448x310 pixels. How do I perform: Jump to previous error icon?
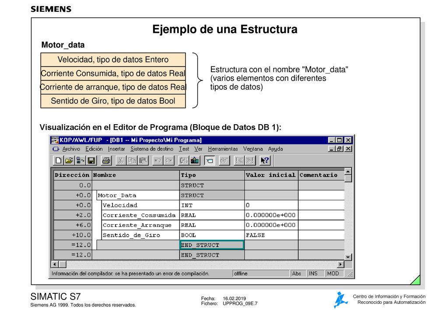(x=239, y=161)
